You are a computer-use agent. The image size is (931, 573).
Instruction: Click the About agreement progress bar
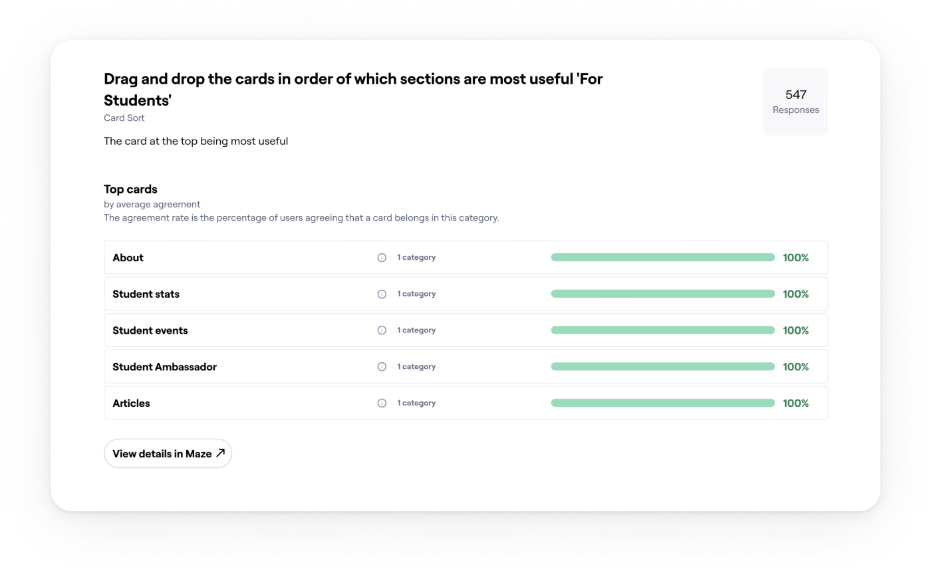tap(662, 257)
